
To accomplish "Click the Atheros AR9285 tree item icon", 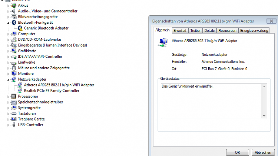I will coord(20,85).
